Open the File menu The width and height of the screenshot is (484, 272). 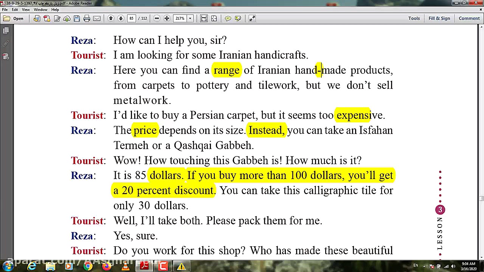(x=5, y=9)
